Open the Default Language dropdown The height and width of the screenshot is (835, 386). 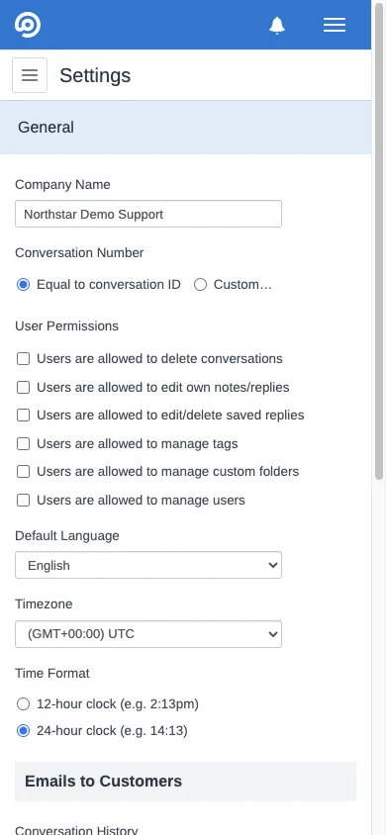coord(148,565)
